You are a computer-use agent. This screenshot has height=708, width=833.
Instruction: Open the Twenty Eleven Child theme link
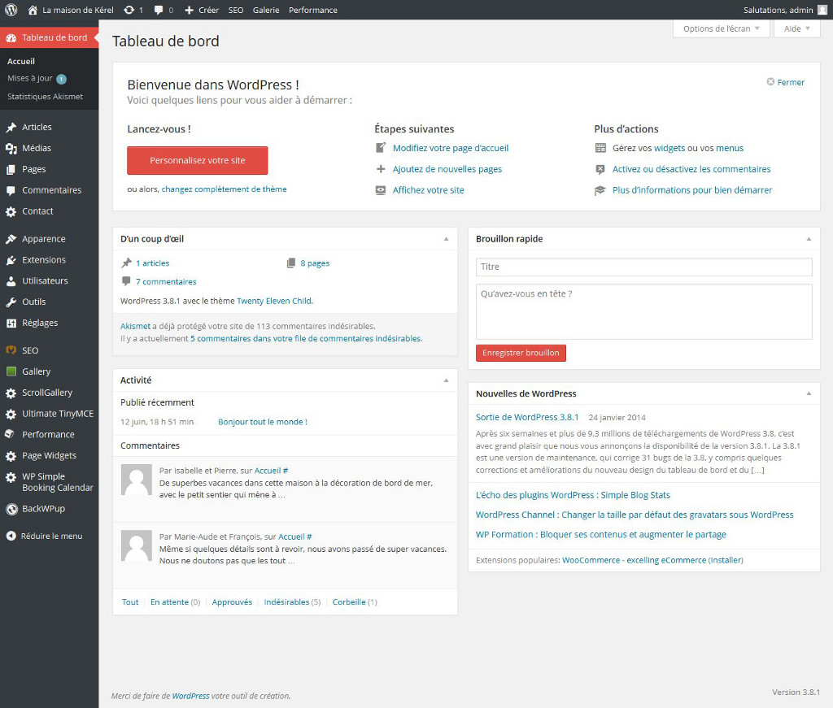274,301
